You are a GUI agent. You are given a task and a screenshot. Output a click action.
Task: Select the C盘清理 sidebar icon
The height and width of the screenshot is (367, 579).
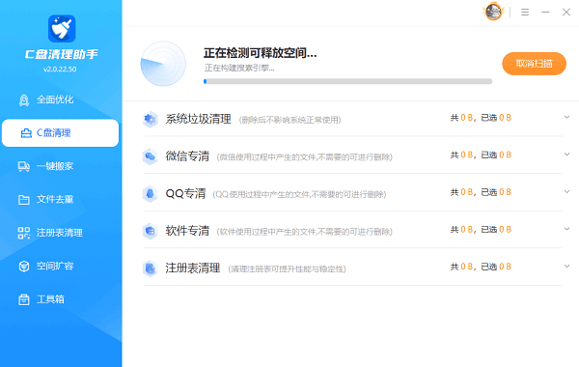26,133
